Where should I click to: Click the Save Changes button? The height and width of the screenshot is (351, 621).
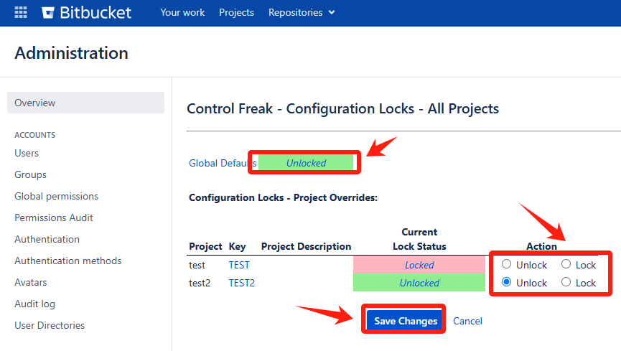(405, 321)
